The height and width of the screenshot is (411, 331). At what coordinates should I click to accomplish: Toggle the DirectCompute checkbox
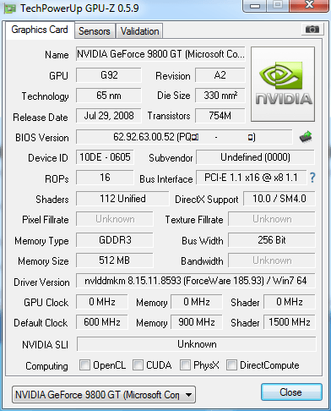click(x=231, y=364)
